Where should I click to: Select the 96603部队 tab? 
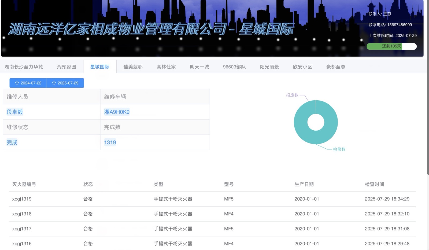pos(234,67)
